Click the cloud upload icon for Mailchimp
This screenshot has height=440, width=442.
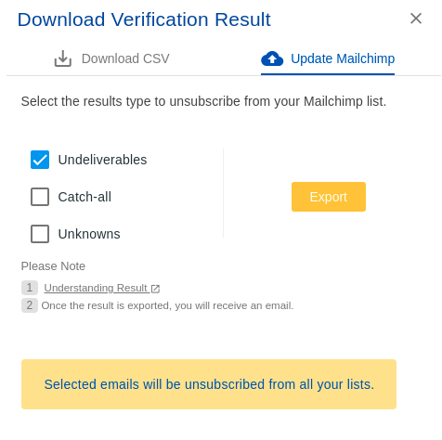point(272,58)
